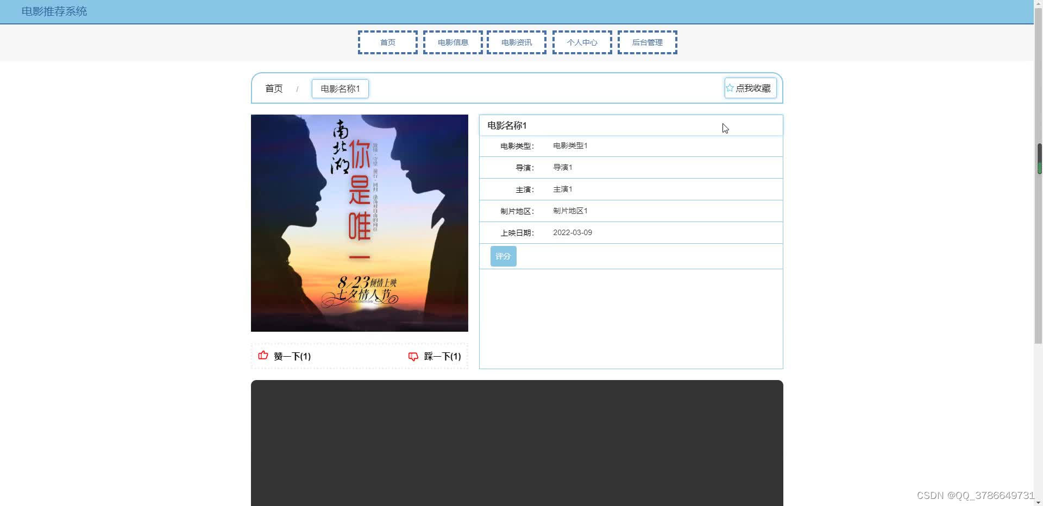This screenshot has height=506, width=1043.
Task: Click the 电影名称1 breadcrumb item
Action: point(340,88)
